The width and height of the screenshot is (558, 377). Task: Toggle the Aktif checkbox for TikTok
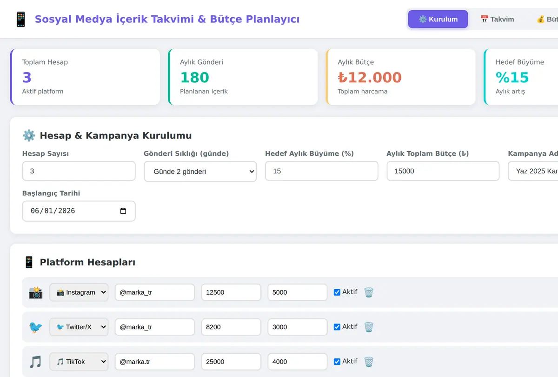pyautogui.click(x=337, y=362)
